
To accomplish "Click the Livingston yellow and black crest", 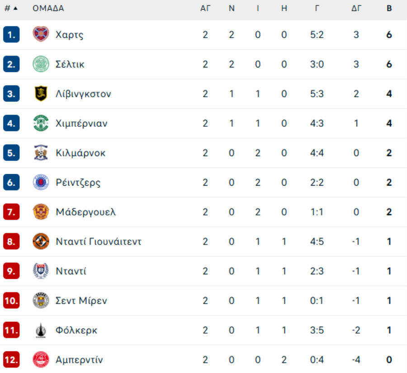I will (41, 94).
